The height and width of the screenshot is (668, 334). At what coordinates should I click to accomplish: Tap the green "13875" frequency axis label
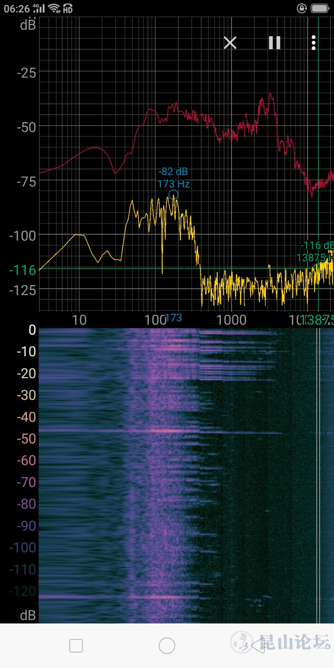pyautogui.click(x=319, y=320)
